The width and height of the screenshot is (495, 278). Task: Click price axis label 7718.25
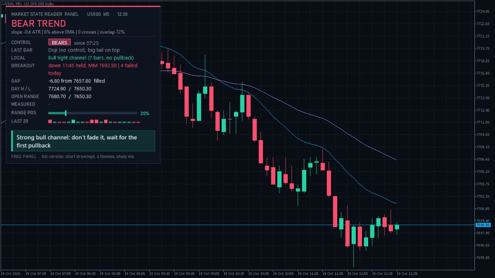(483, 61)
